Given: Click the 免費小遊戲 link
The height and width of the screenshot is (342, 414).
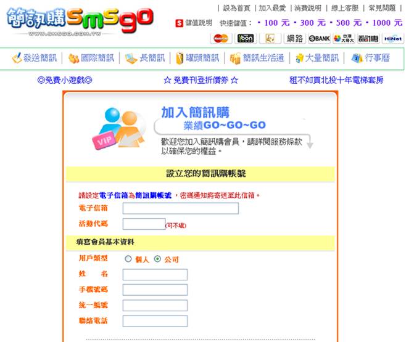Looking at the screenshot, I should pyautogui.click(x=65, y=80).
